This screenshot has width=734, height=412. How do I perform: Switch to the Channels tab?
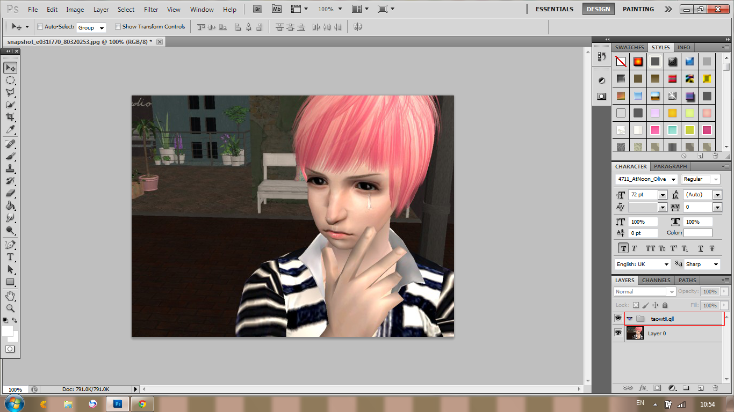(656, 280)
